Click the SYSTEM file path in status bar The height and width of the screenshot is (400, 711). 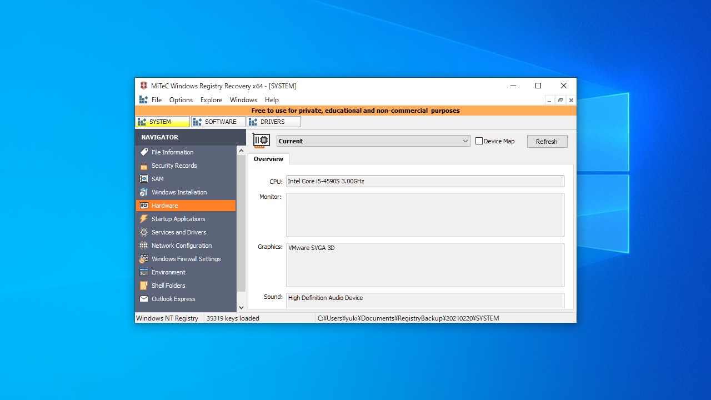coord(408,318)
